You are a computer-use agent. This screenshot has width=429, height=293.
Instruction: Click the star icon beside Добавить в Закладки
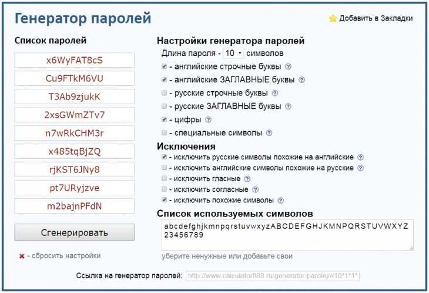(x=333, y=18)
